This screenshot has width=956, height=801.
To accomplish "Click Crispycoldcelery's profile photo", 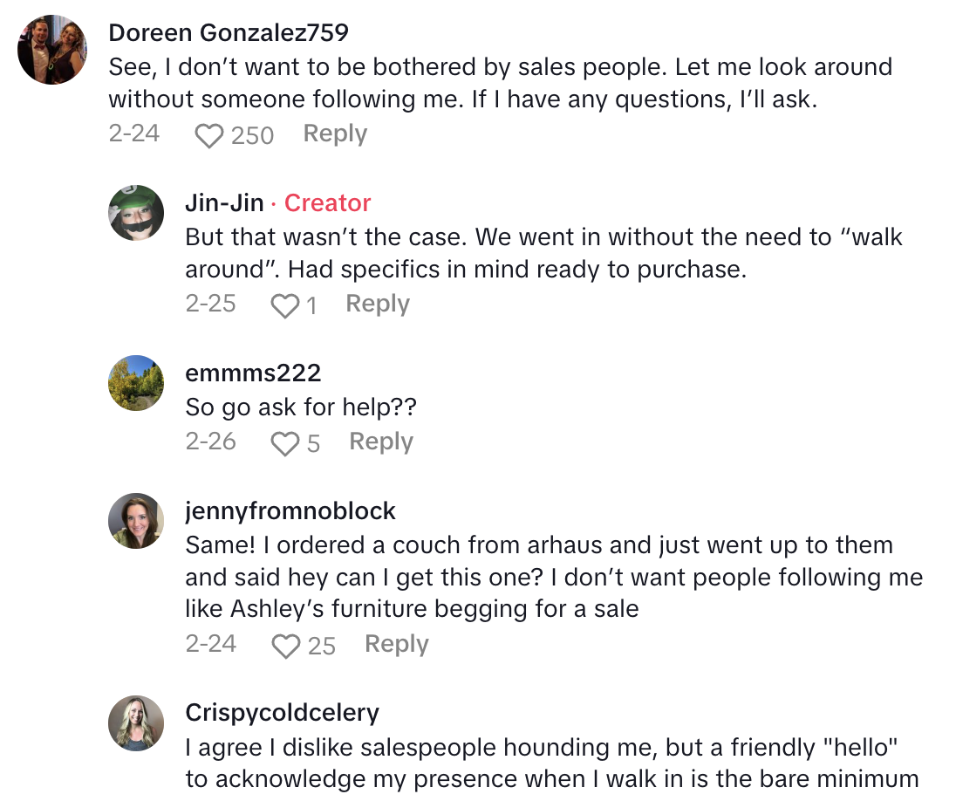I will pos(136,723).
